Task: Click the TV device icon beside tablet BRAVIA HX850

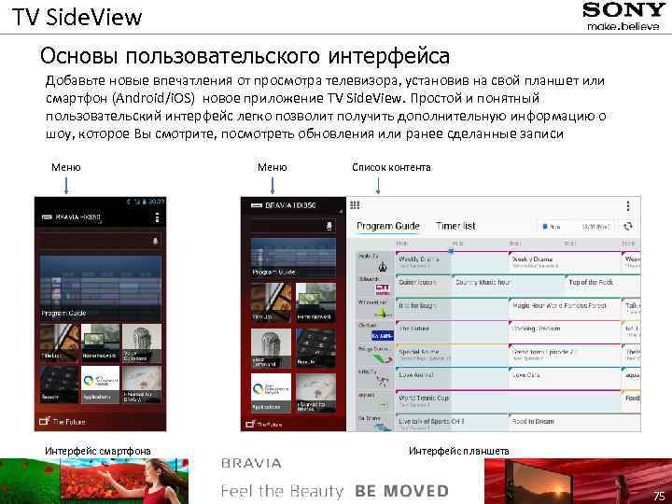Action: pos(257,205)
